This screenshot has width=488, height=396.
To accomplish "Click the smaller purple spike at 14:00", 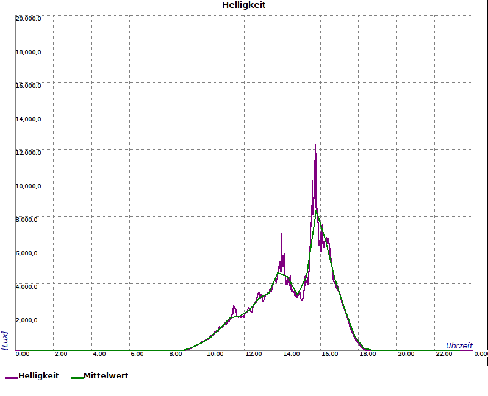I will tap(282, 235).
